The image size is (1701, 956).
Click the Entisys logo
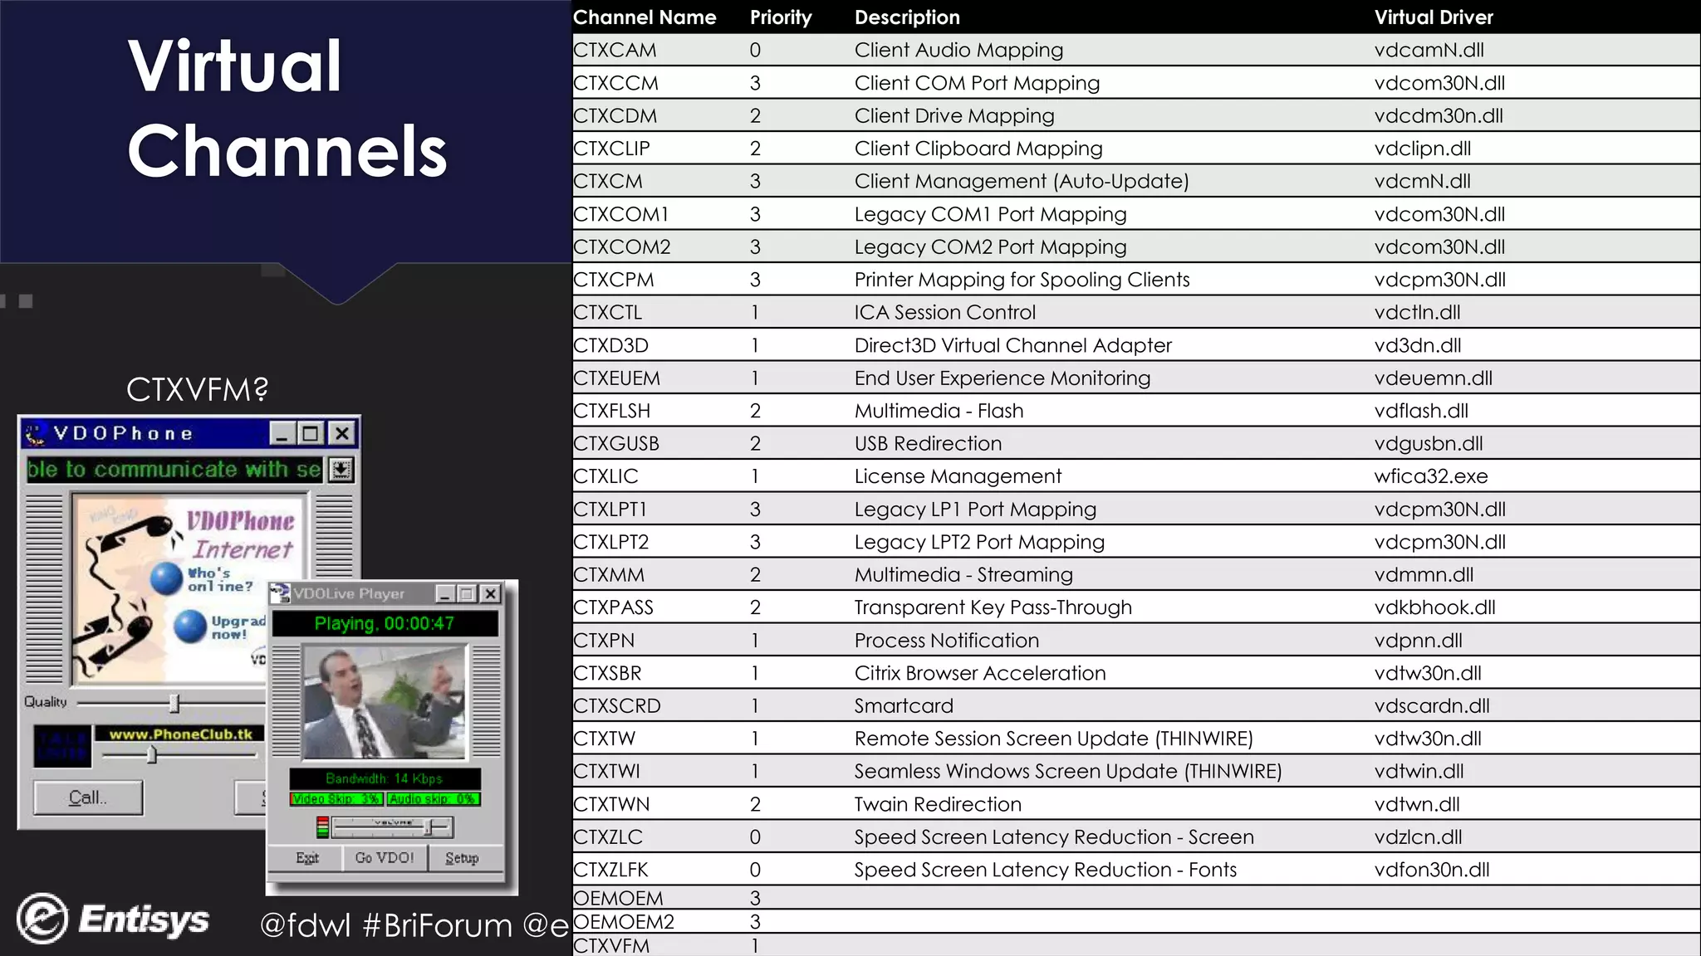[113, 919]
